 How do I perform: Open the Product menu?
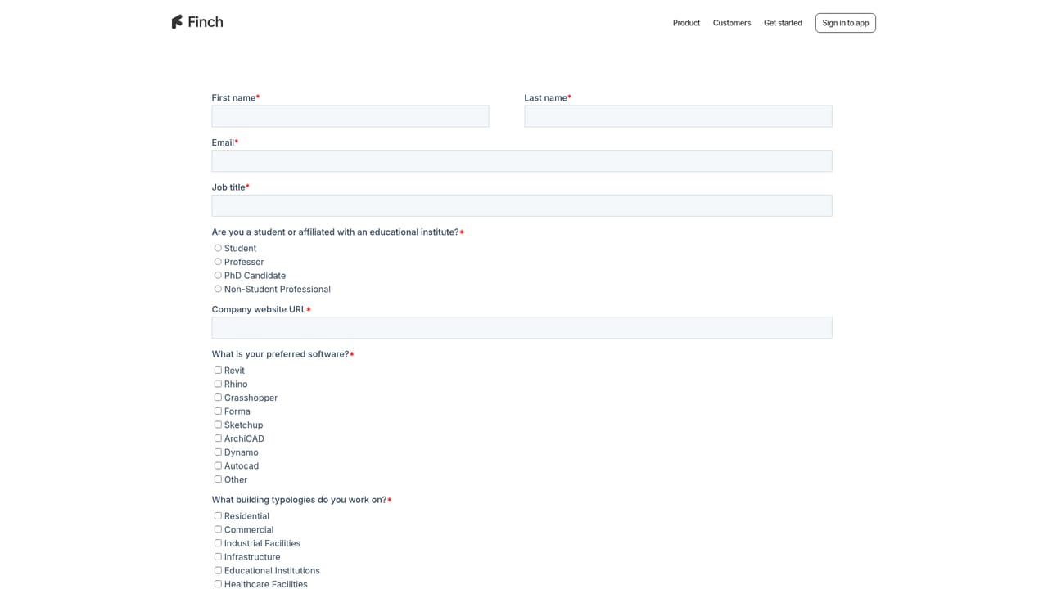point(686,23)
